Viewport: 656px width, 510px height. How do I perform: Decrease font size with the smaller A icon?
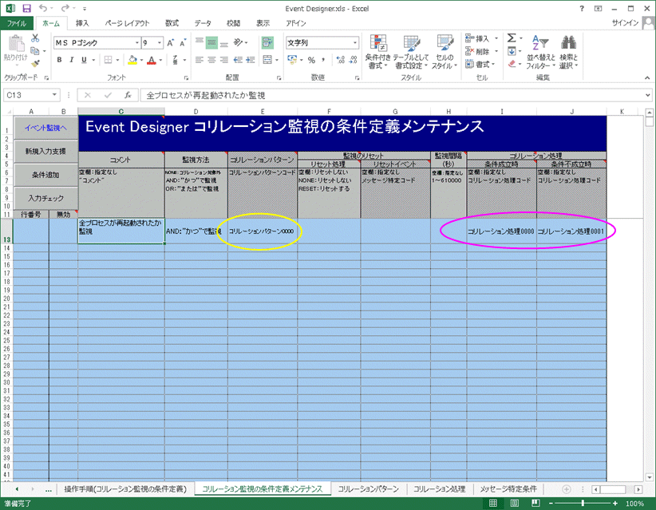[183, 42]
